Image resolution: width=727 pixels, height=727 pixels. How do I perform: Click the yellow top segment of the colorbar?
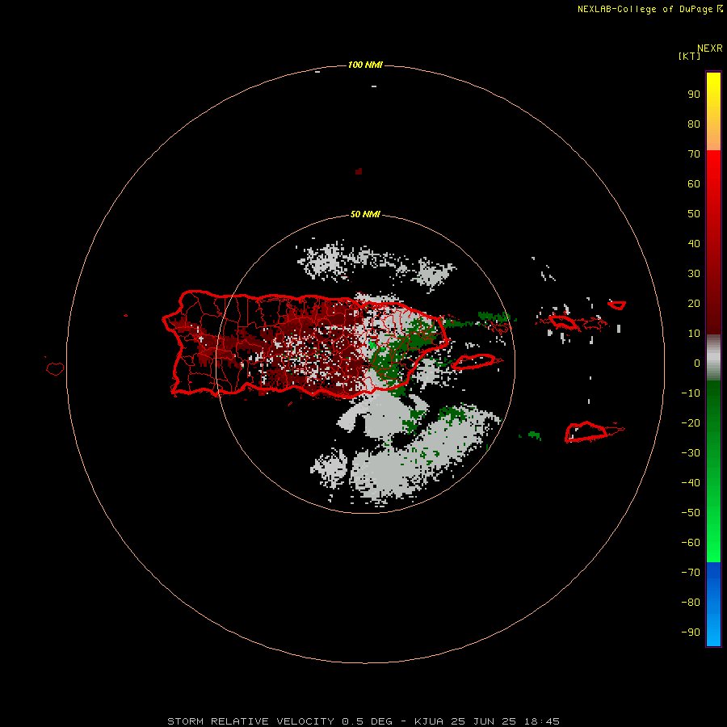[713, 111]
